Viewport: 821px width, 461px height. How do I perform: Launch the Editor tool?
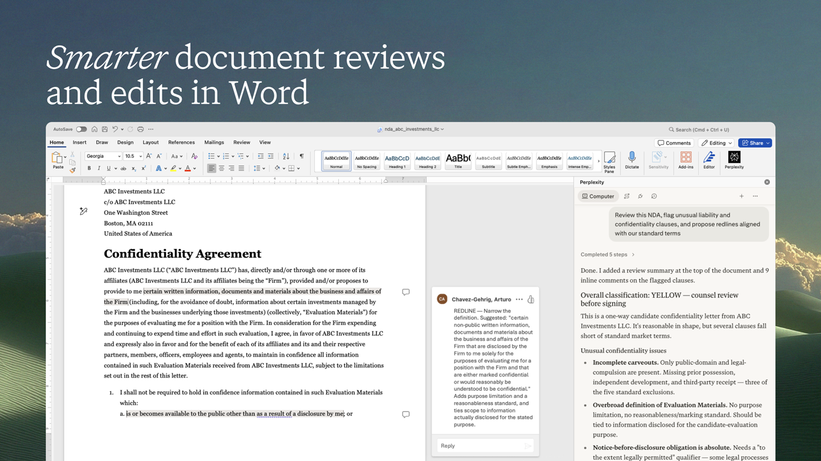(709, 160)
